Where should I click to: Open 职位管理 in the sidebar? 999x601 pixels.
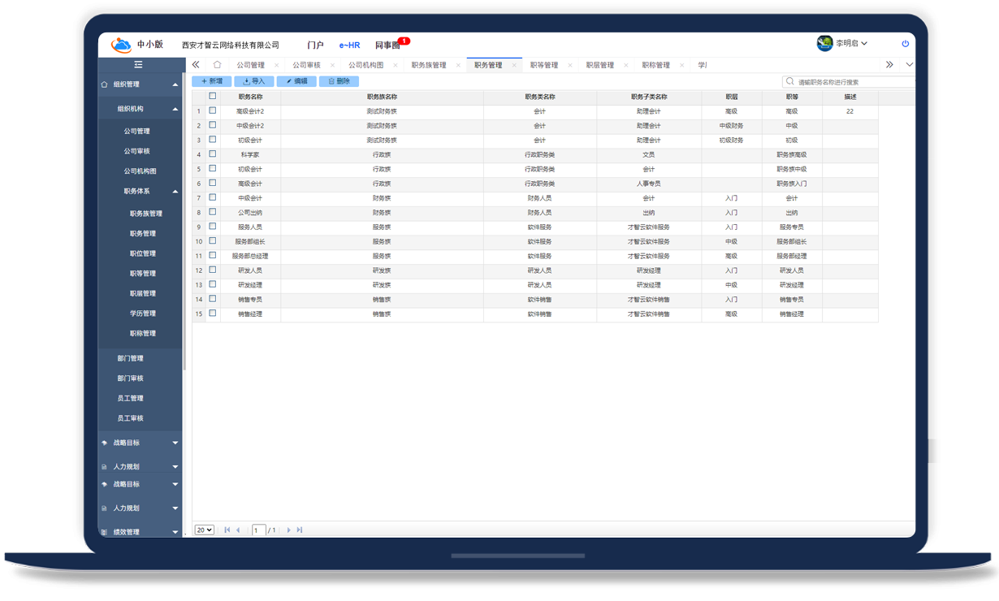coord(142,253)
